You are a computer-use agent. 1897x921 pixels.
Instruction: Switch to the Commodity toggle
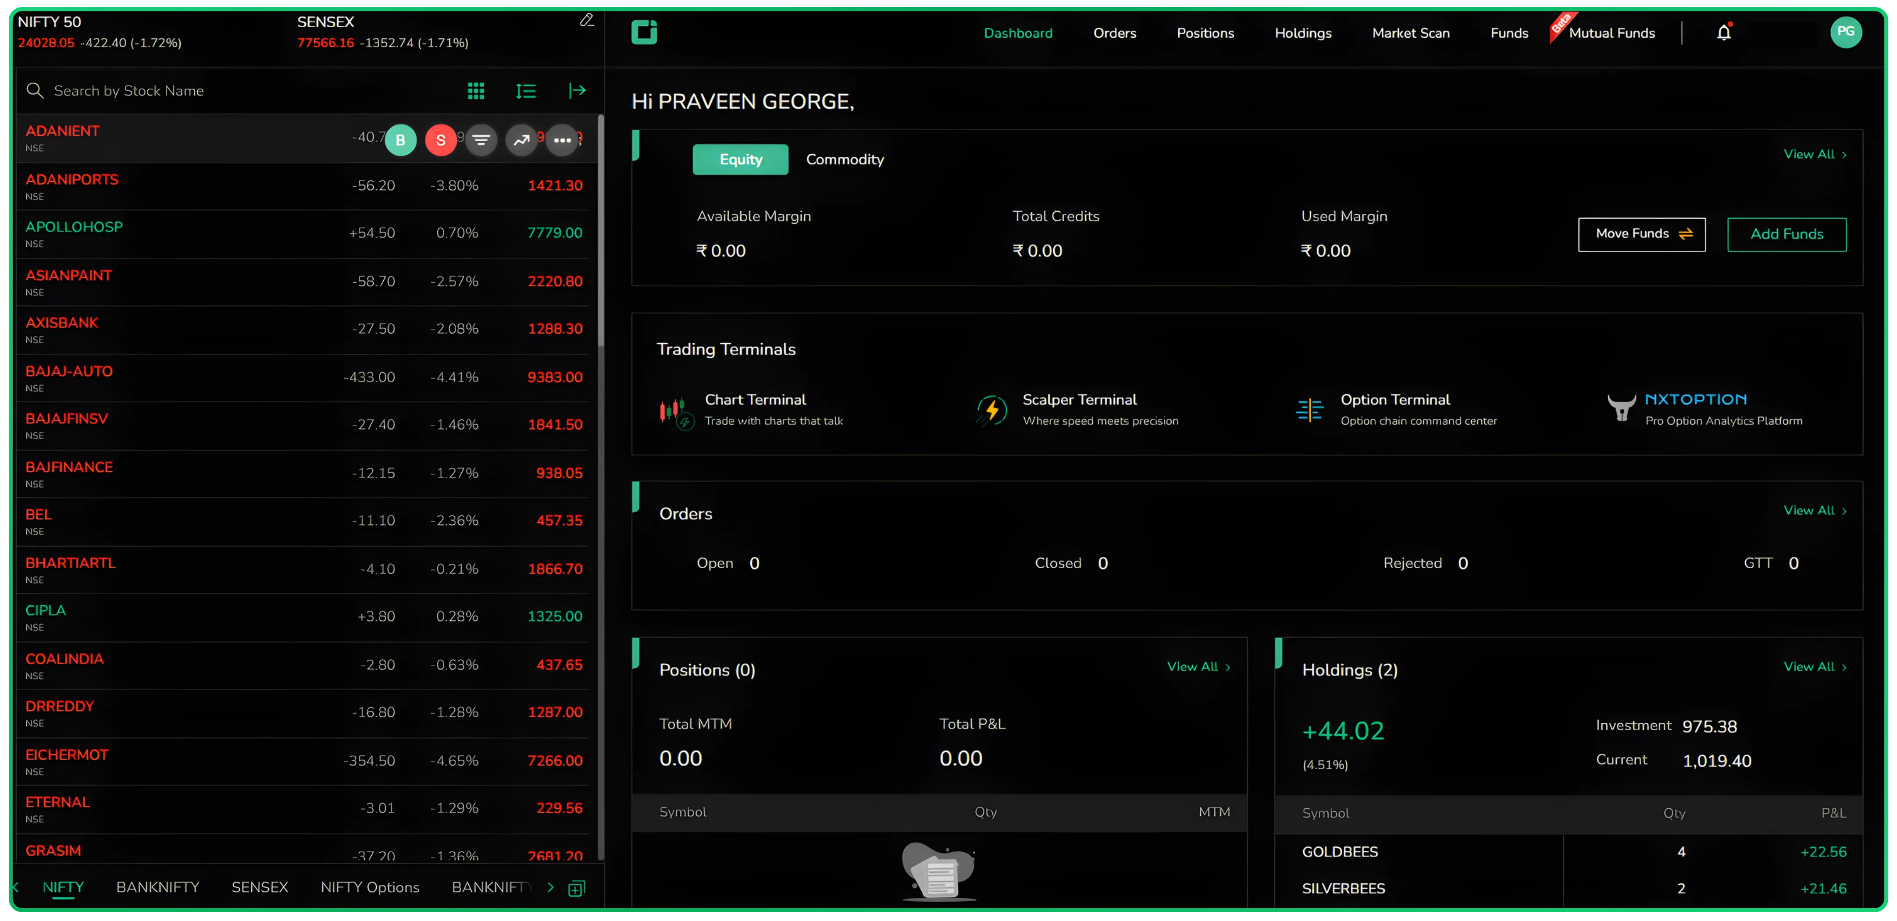tap(845, 159)
